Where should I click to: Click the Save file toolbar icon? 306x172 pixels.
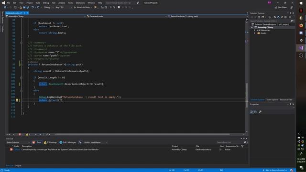click(x=24, y=8)
